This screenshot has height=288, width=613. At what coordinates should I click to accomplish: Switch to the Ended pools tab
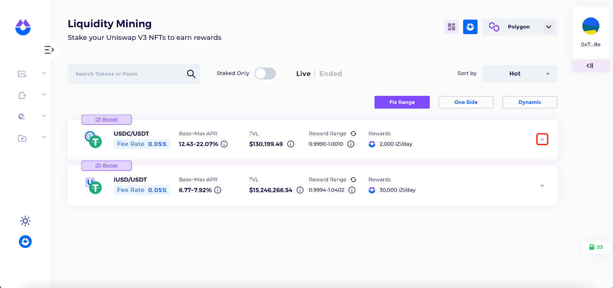coord(331,74)
